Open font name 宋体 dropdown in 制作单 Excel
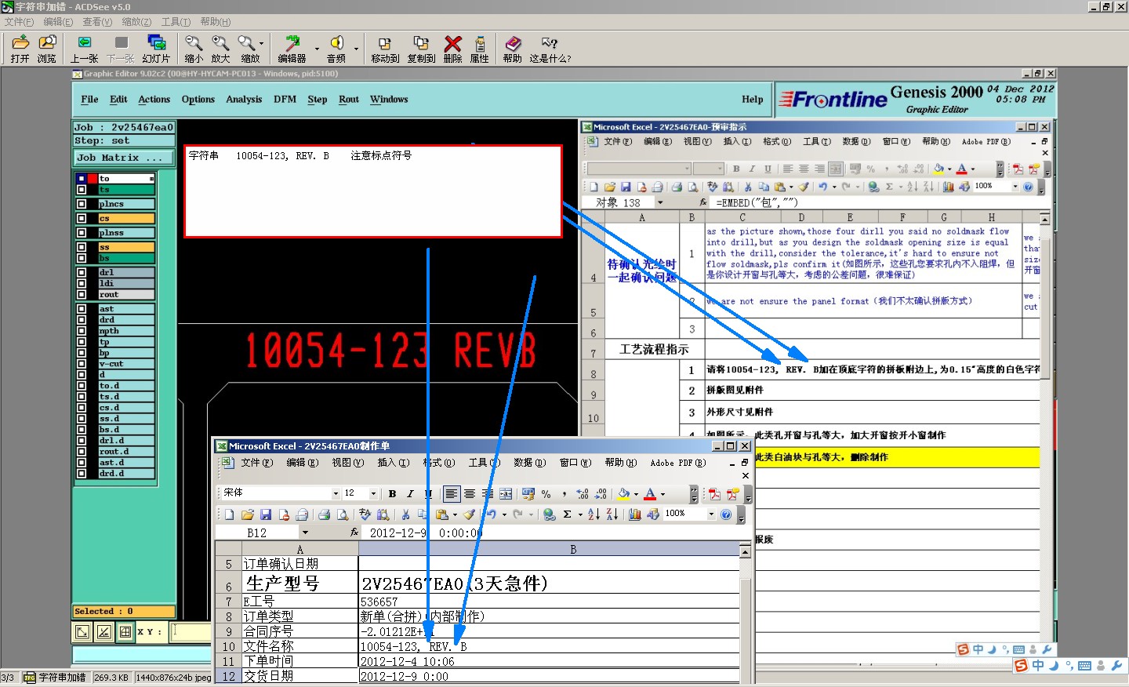 [336, 493]
